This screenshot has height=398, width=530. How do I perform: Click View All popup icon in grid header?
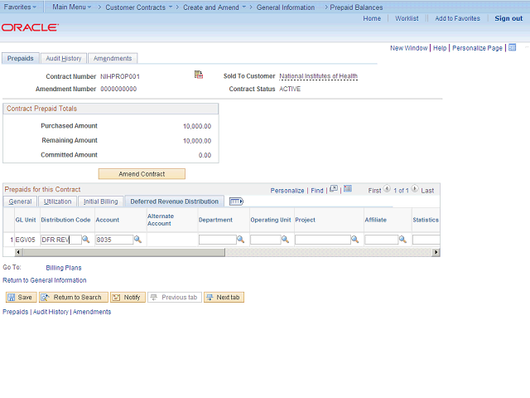click(x=334, y=189)
